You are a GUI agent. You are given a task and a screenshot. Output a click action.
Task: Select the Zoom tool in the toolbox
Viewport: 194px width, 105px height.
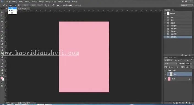coord(2,73)
